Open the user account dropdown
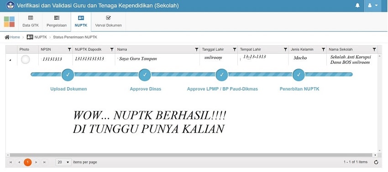The height and width of the screenshot is (172, 388). point(372,5)
